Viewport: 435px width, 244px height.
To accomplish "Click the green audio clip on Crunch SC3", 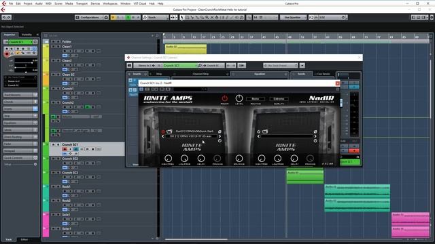I will (305, 177).
